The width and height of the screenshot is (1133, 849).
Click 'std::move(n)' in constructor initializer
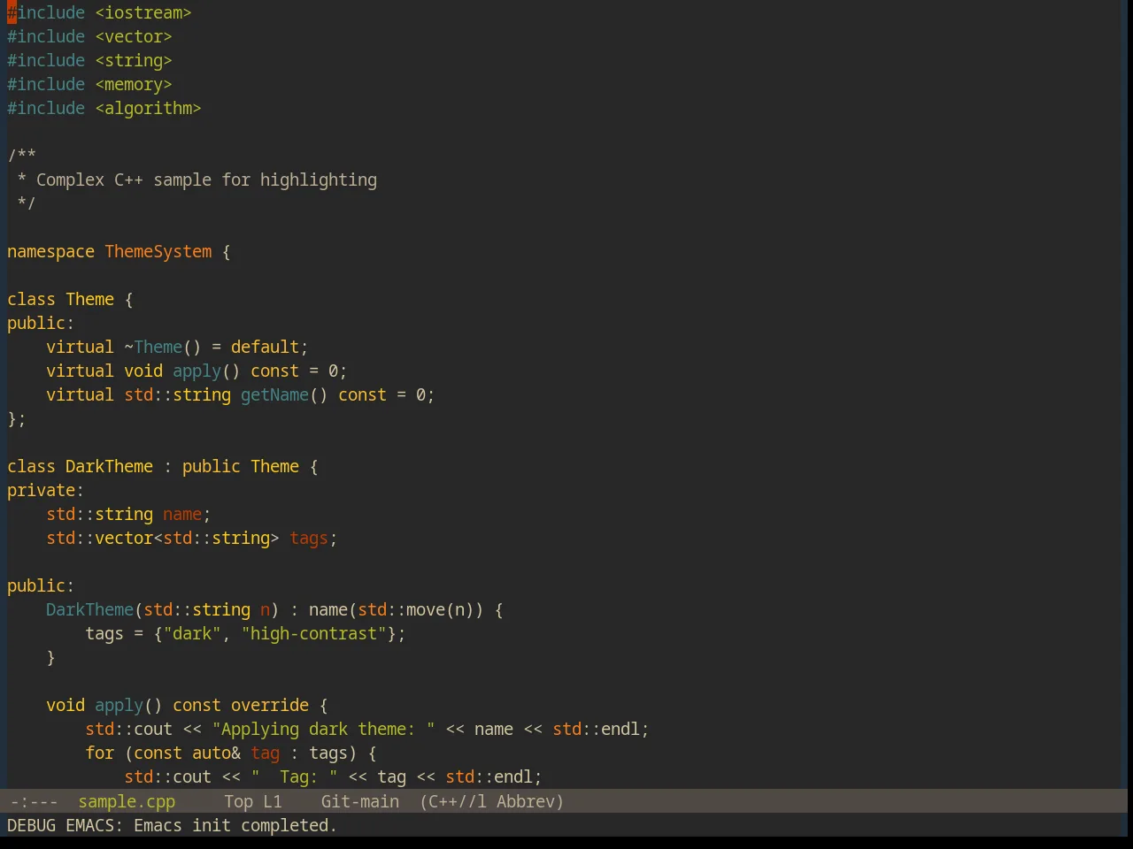(416, 610)
